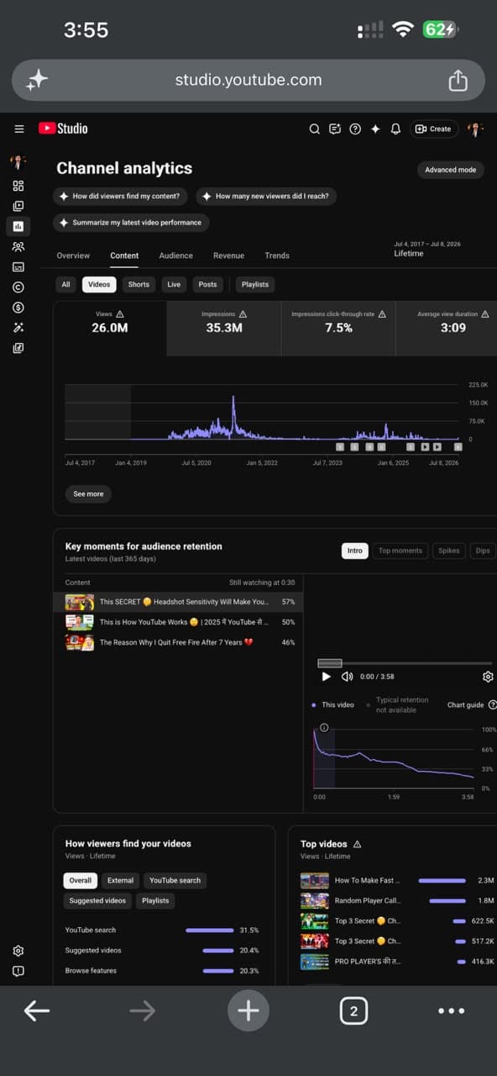Open the Lifetime date range selector
This screenshot has width=497, height=1076.
[x=426, y=249]
